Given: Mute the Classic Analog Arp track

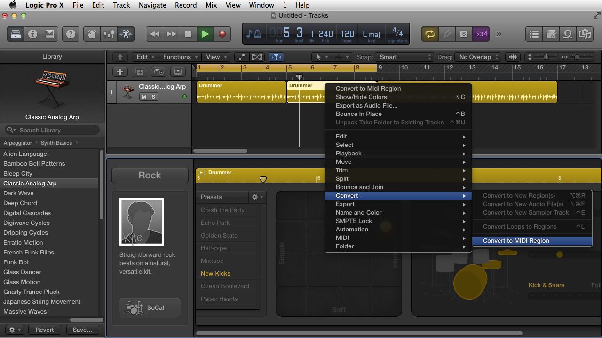Looking at the screenshot, I should pyautogui.click(x=143, y=96).
